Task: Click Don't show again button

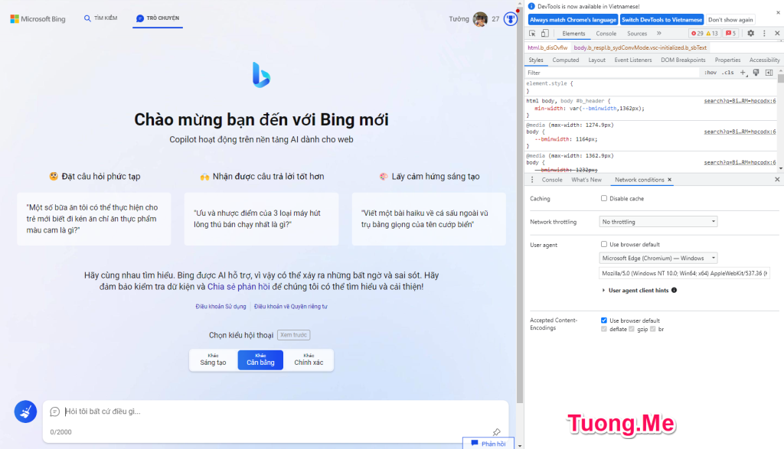Action: 730,20
